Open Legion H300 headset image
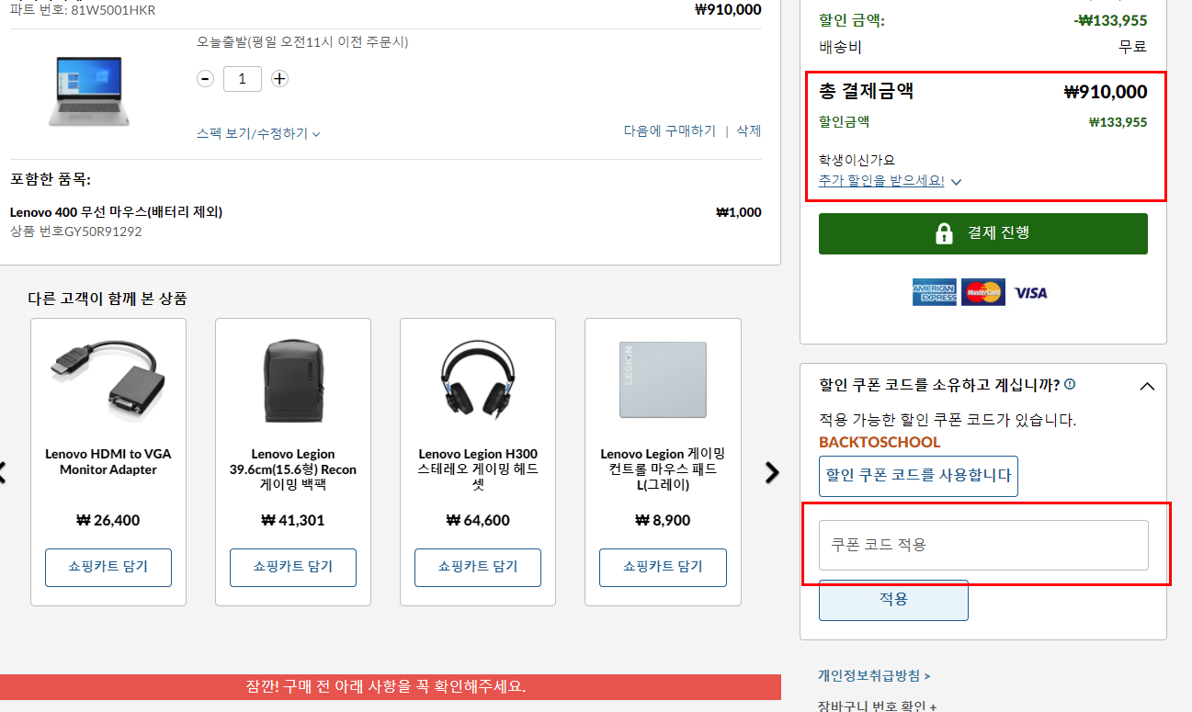The height and width of the screenshot is (712, 1192). point(478,382)
